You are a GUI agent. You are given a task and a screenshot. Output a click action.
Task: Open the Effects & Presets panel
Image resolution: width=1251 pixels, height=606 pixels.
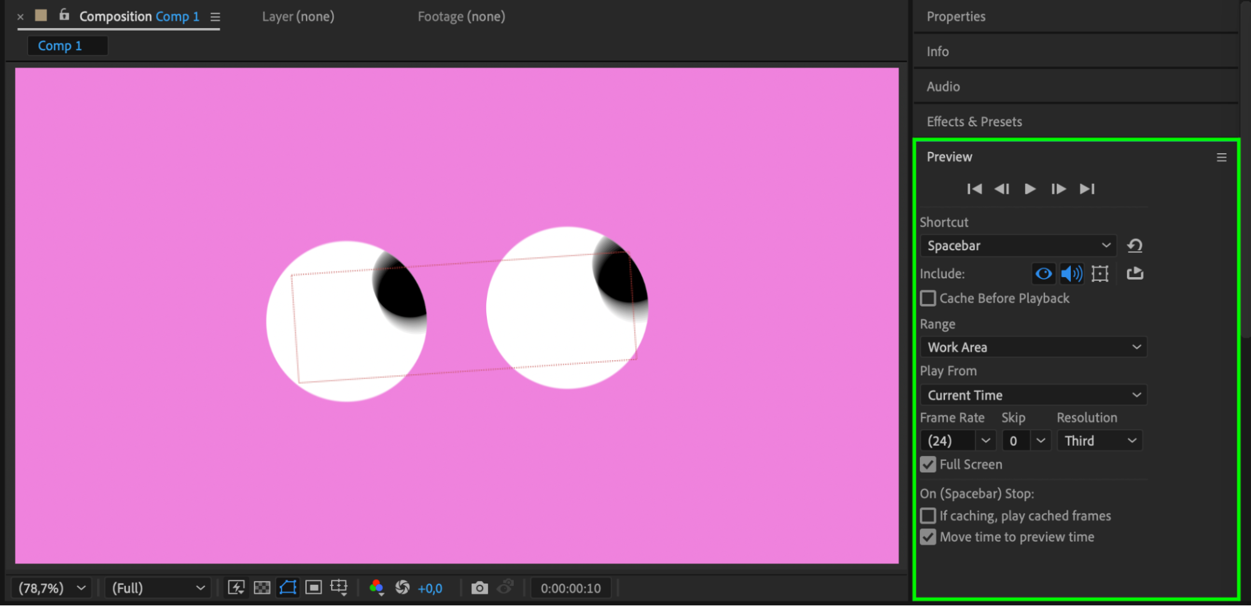[x=974, y=121]
